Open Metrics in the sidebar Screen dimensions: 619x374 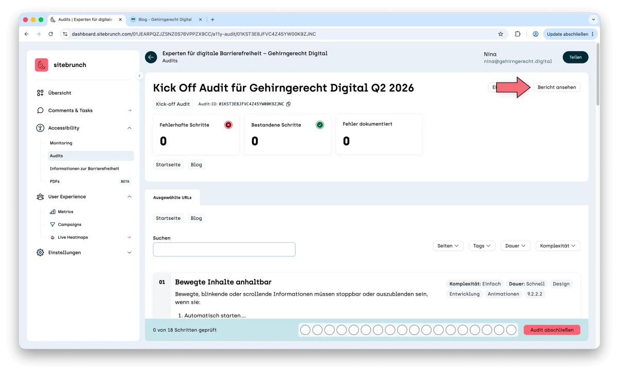66,212
